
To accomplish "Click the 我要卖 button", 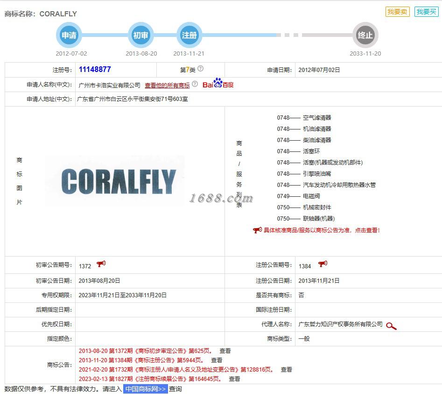I will [397, 12].
